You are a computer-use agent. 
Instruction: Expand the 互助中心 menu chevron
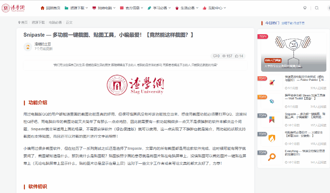225,8
